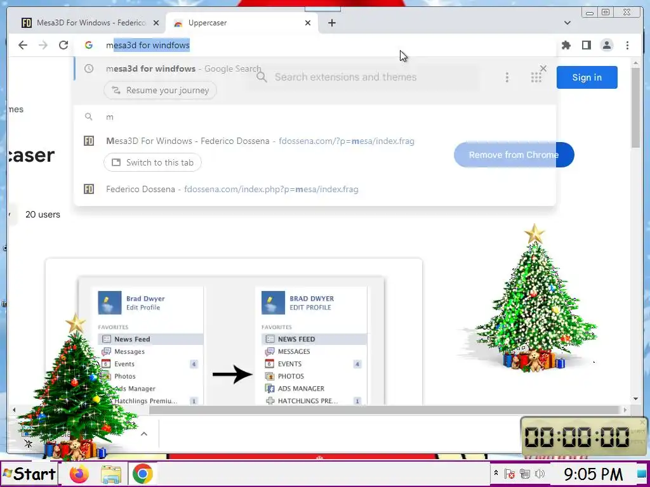Reload the page with the refresh icon
The height and width of the screenshot is (487, 650).
[63, 45]
